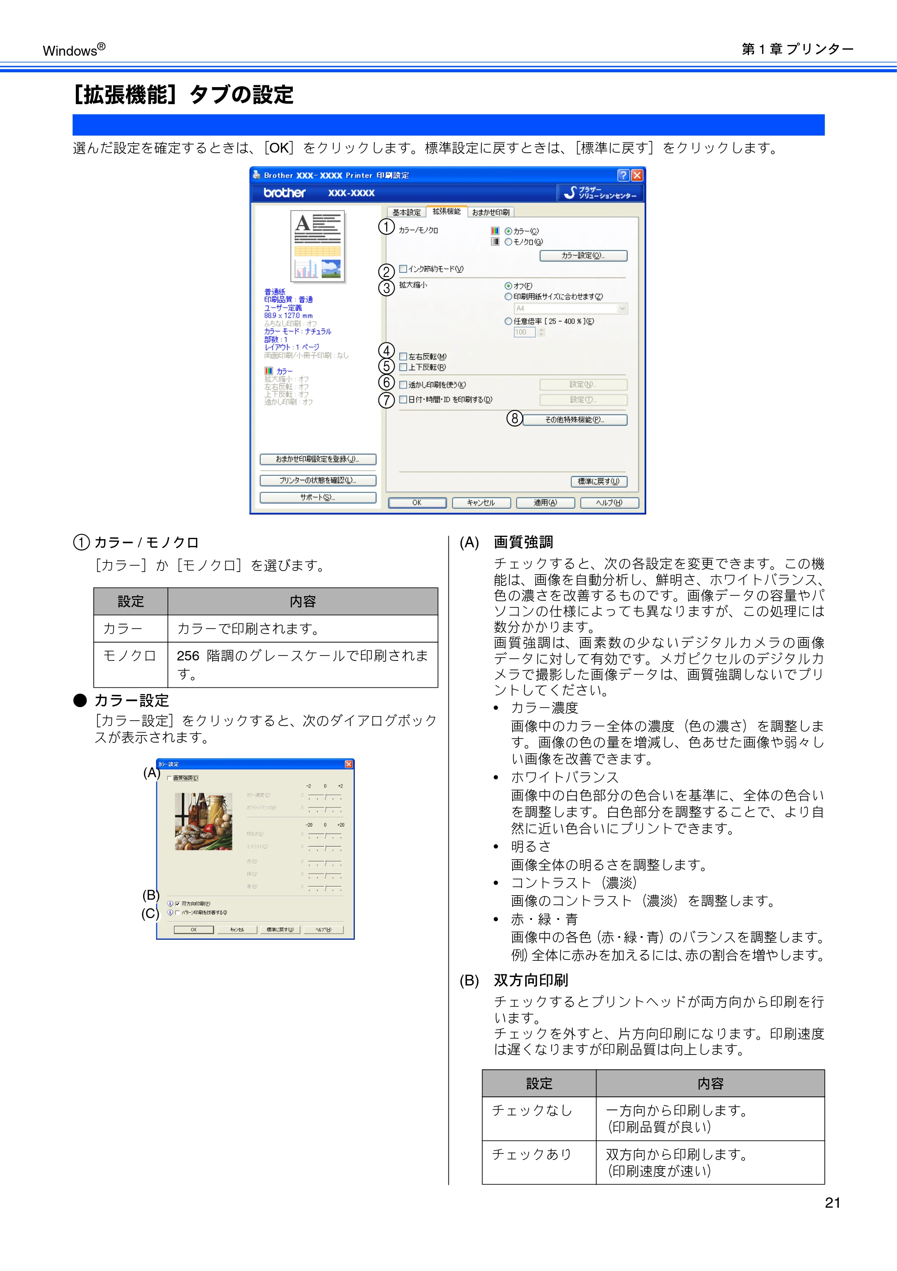Tick the 画質強調(E) checkbox in カラー設定
The width and height of the screenshot is (897, 1271).
[169, 778]
